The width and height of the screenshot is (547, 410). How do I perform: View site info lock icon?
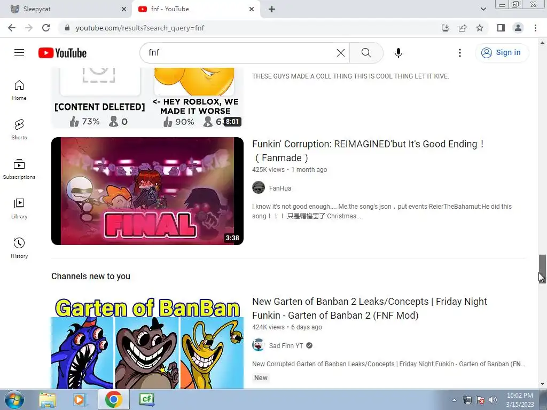(x=68, y=28)
